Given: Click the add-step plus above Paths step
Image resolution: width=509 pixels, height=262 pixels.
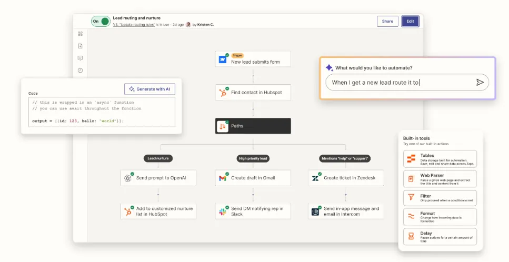Looking at the screenshot, I should click(x=253, y=109).
